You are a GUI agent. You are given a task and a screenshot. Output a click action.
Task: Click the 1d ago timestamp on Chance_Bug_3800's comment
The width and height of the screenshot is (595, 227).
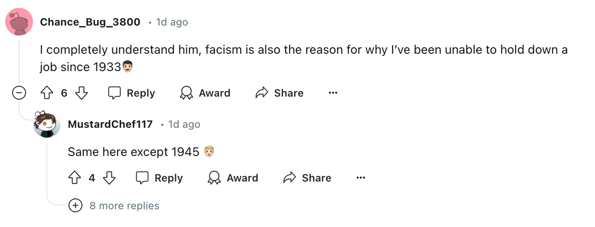(172, 22)
